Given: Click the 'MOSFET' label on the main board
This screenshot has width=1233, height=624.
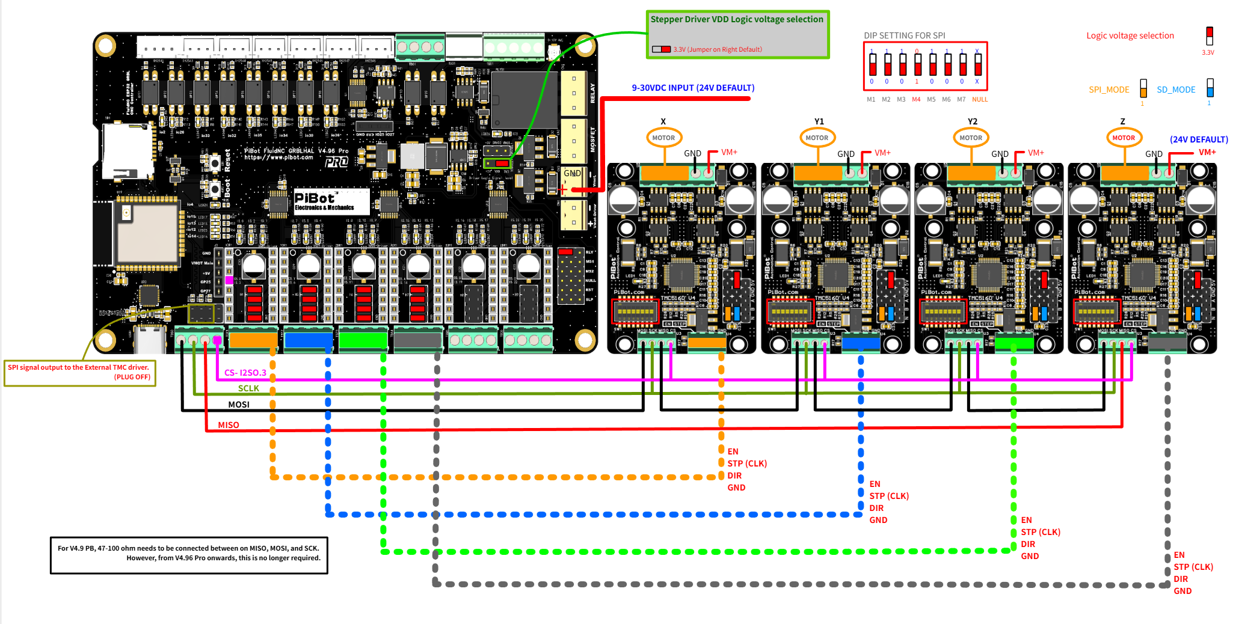Looking at the screenshot, I should click(x=592, y=139).
